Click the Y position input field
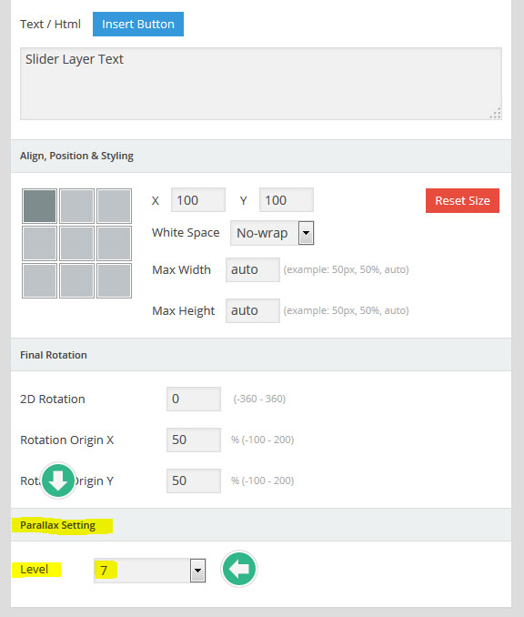Screen dimensions: 524x617 [x=287, y=200]
